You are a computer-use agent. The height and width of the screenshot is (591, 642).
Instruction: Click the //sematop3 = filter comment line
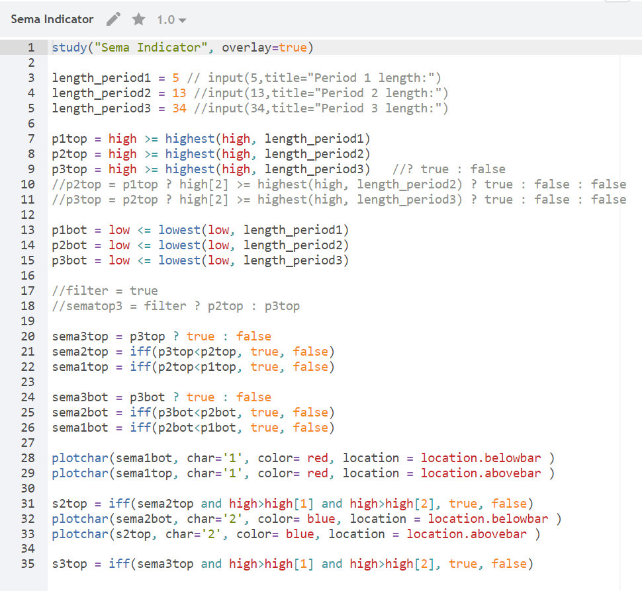pos(176,306)
